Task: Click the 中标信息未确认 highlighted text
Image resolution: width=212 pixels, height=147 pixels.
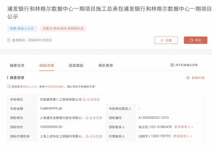Action: pyautogui.click(x=54, y=87)
